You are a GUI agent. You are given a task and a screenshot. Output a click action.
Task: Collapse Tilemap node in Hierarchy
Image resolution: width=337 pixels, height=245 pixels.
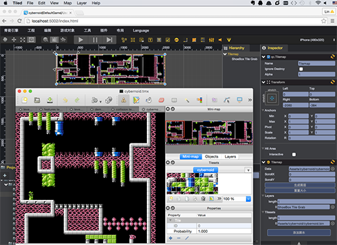(x=225, y=54)
